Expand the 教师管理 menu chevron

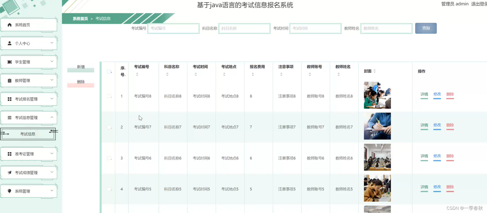click(52, 80)
